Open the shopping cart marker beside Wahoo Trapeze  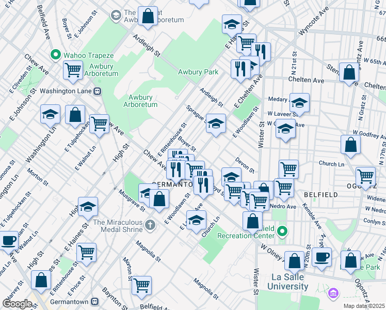coord(73,70)
